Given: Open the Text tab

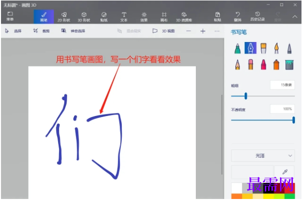Looking at the screenshot, I should (124, 17).
